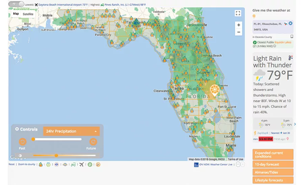This screenshot has width=304, height=185.
Task: Select the 5 pm hourly forecast
Action: point(286,123)
